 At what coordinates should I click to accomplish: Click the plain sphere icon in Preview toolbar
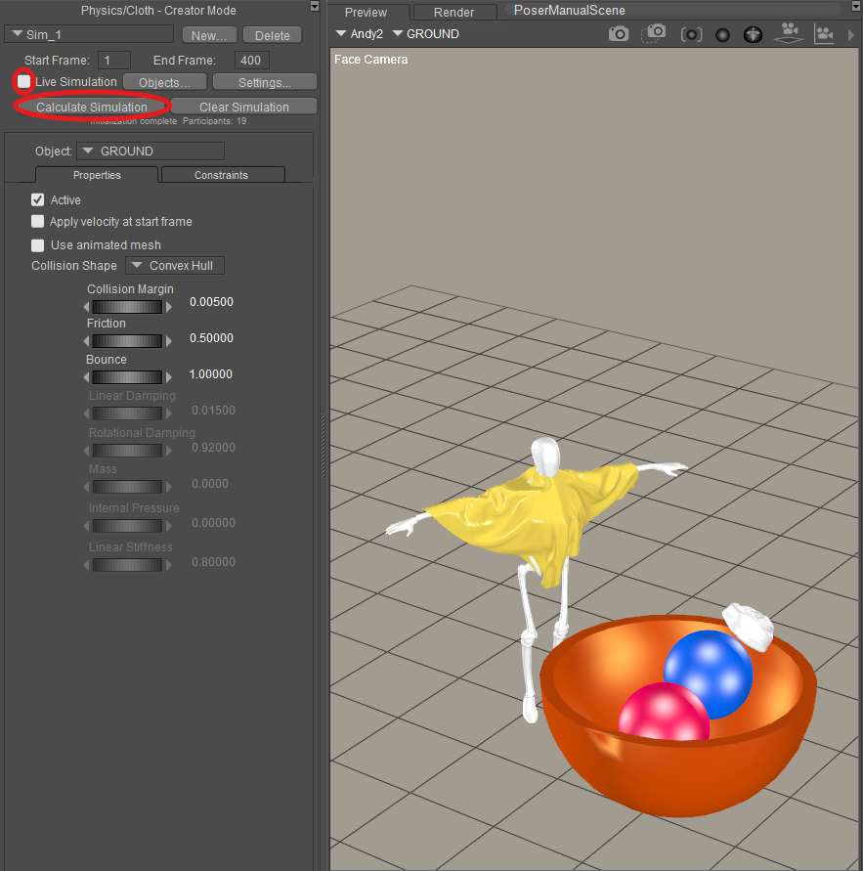(x=723, y=35)
